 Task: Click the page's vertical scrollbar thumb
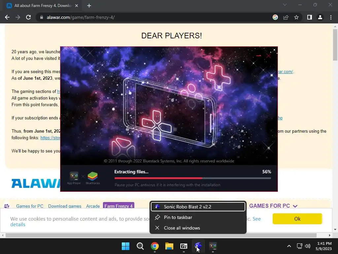click(335, 45)
